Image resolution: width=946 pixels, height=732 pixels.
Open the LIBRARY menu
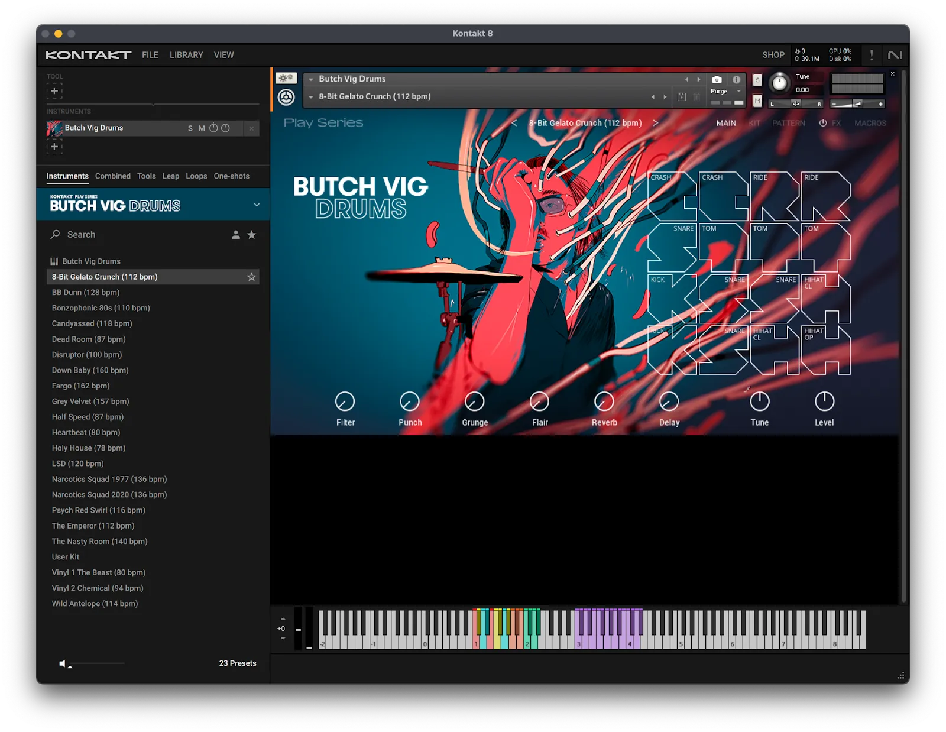(186, 55)
